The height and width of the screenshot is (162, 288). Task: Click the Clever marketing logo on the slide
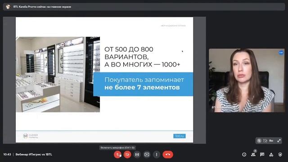pyautogui.click(x=31, y=136)
